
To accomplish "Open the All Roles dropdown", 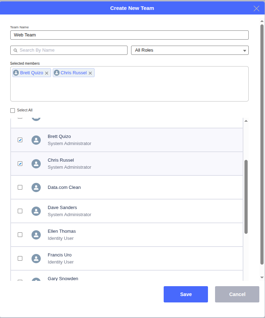I will 190,50.
